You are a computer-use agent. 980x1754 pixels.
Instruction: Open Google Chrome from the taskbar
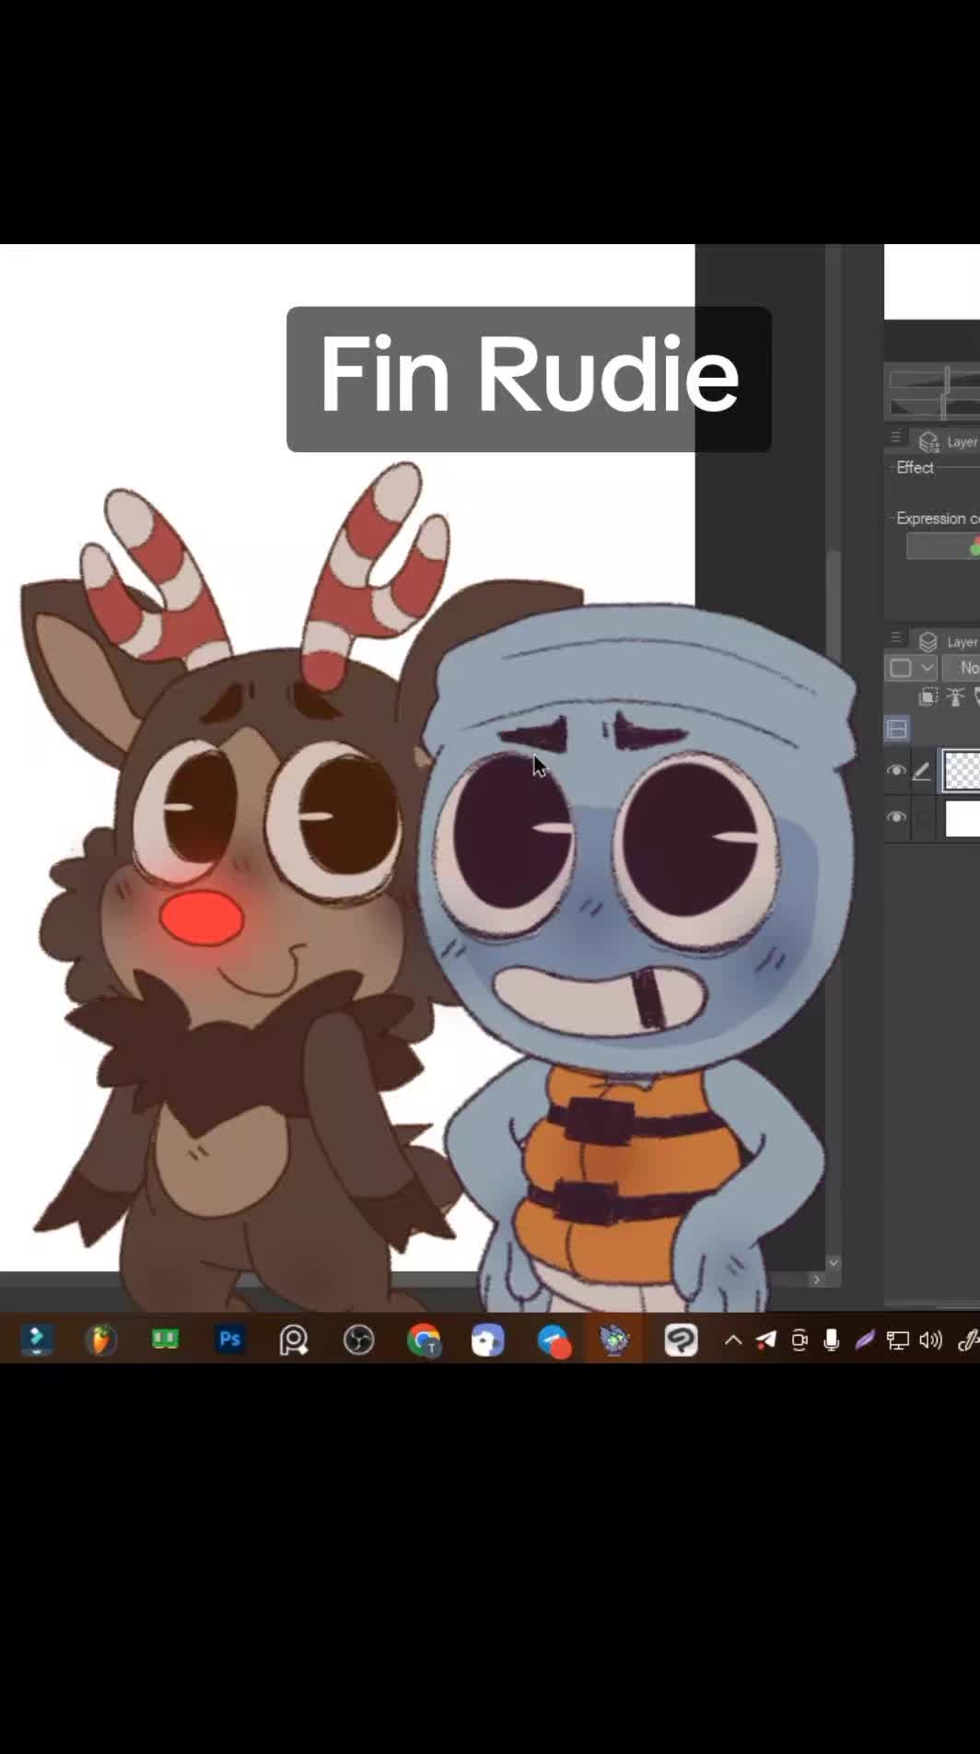[424, 1340]
